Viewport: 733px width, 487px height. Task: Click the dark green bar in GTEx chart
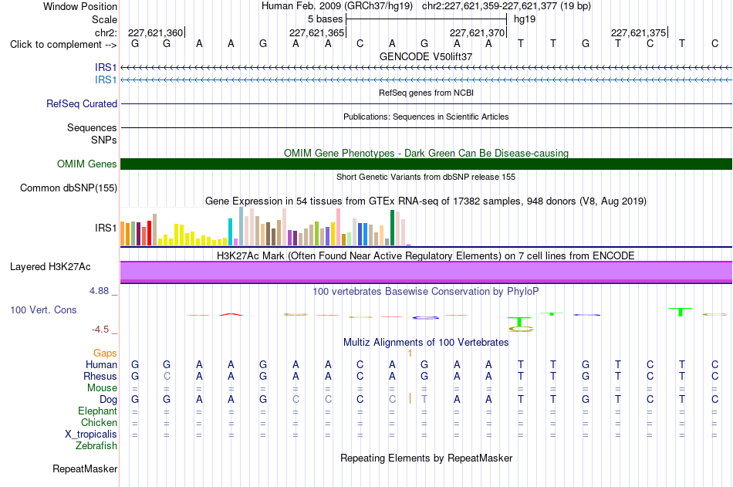392,228
